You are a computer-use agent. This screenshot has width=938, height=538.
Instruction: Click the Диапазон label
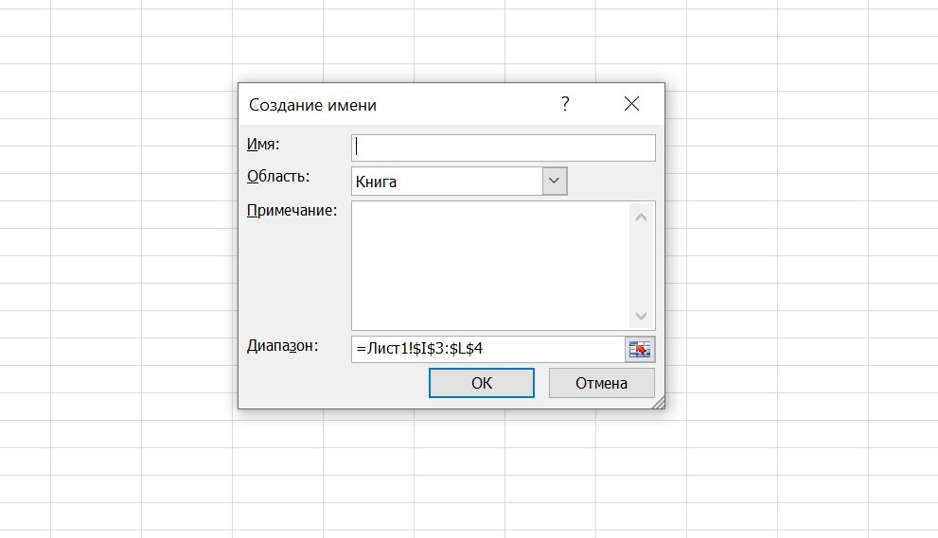pyautogui.click(x=283, y=346)
